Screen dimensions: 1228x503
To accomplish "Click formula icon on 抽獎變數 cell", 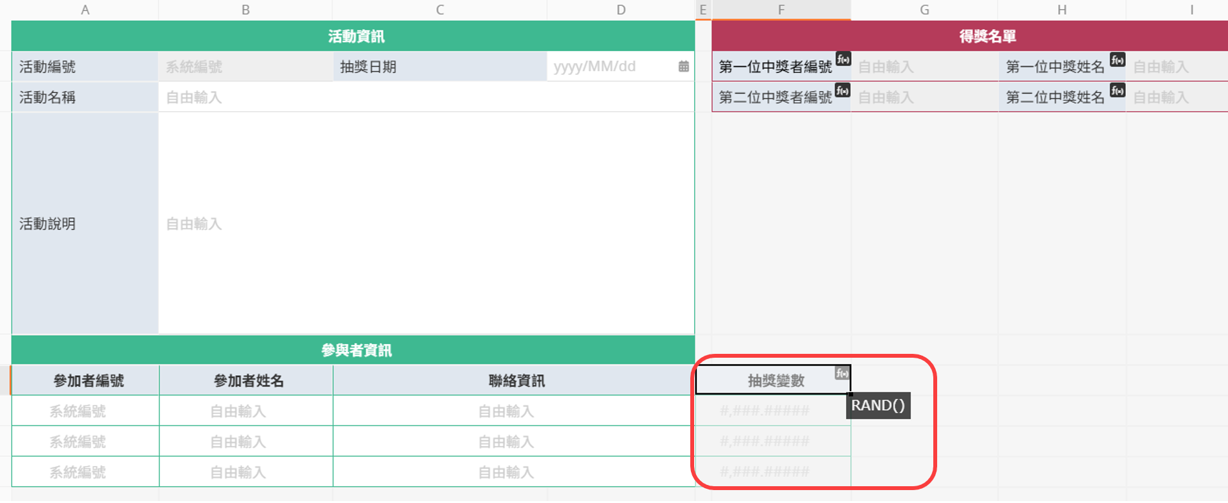I will click(842, 373).
